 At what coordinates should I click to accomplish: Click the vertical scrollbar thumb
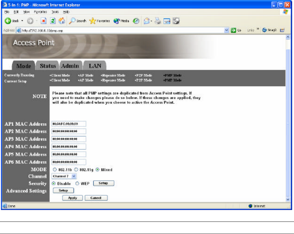[288, 123]
